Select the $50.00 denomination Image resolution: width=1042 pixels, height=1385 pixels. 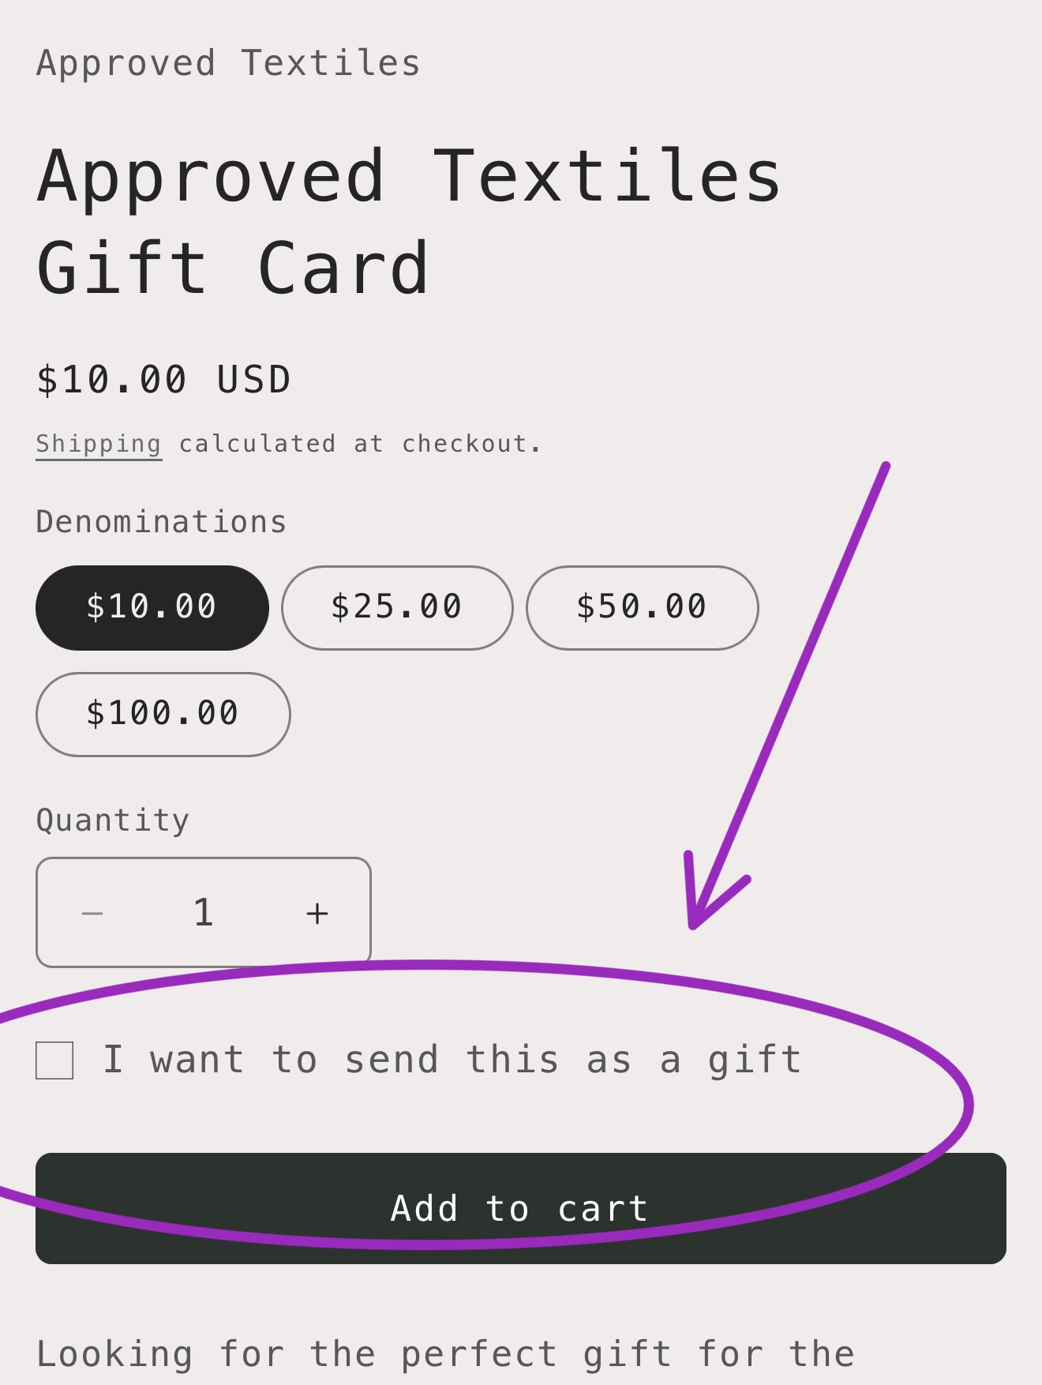pyautogui.click(x=643, y=606)
